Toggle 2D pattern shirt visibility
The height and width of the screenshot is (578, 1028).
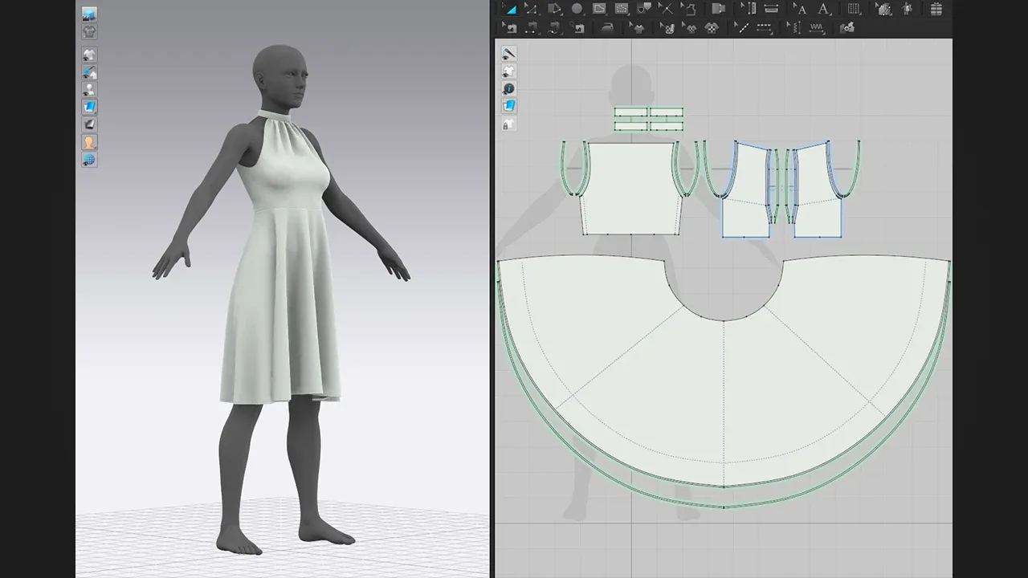coord(509,71)
